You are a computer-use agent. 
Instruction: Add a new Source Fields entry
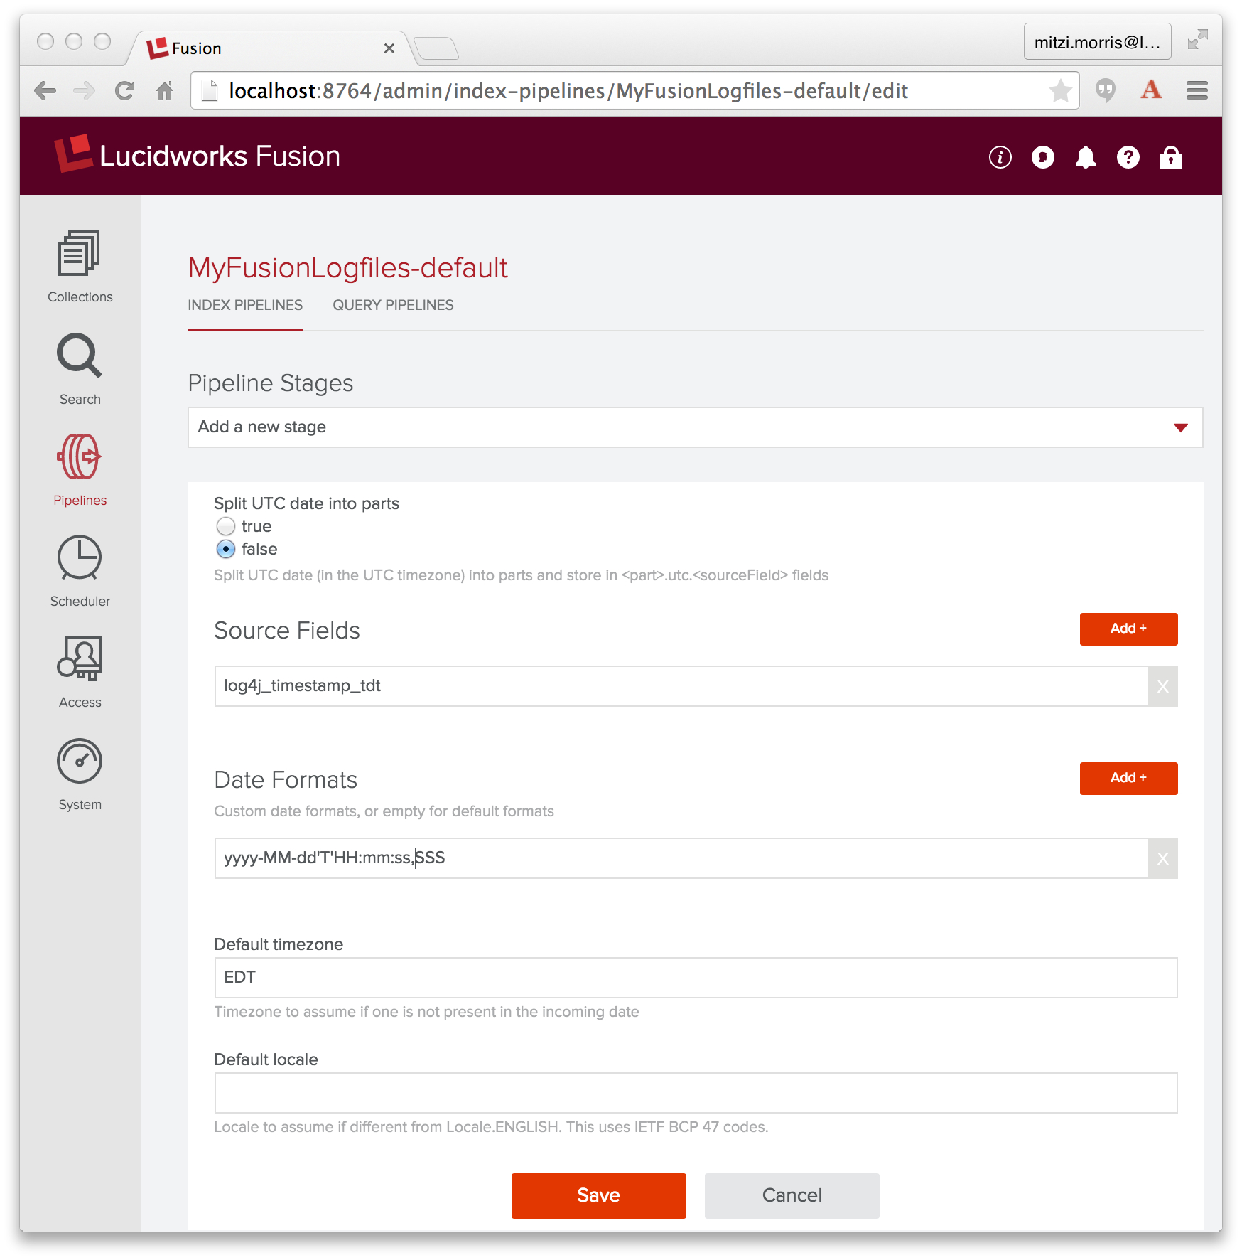coord(1128,629)
